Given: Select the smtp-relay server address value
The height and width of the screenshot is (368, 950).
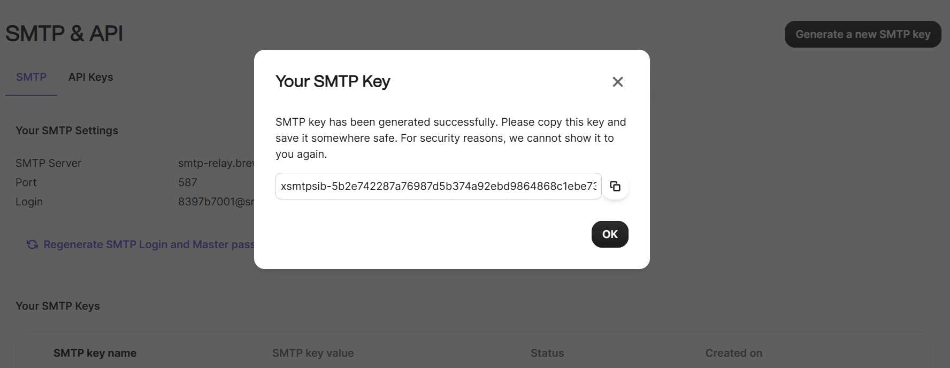Looking at the screenshot, I should click(x=216, y=163).
